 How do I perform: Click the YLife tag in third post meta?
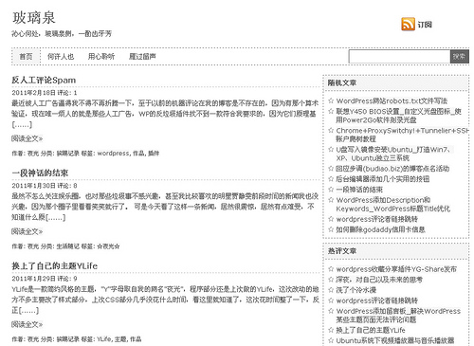pos(104,339)
